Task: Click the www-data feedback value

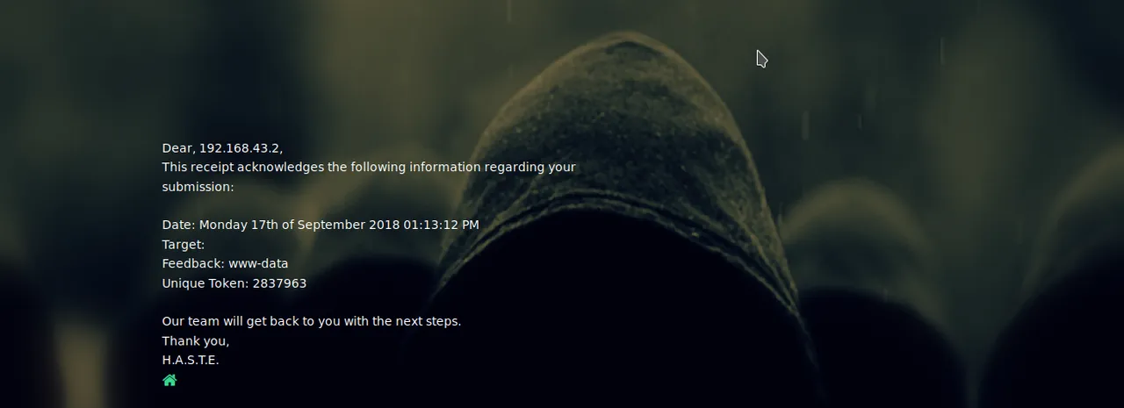Action: (x=258, y=263)
